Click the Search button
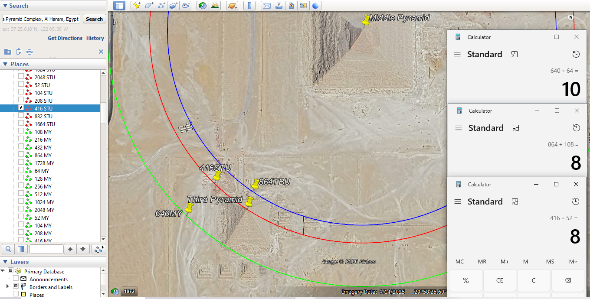The image size is (590, 299). (94, 19)
